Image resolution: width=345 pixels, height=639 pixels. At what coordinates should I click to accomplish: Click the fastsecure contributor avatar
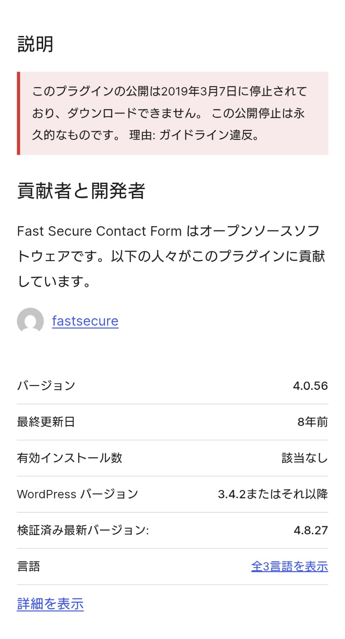pos(30,321)
